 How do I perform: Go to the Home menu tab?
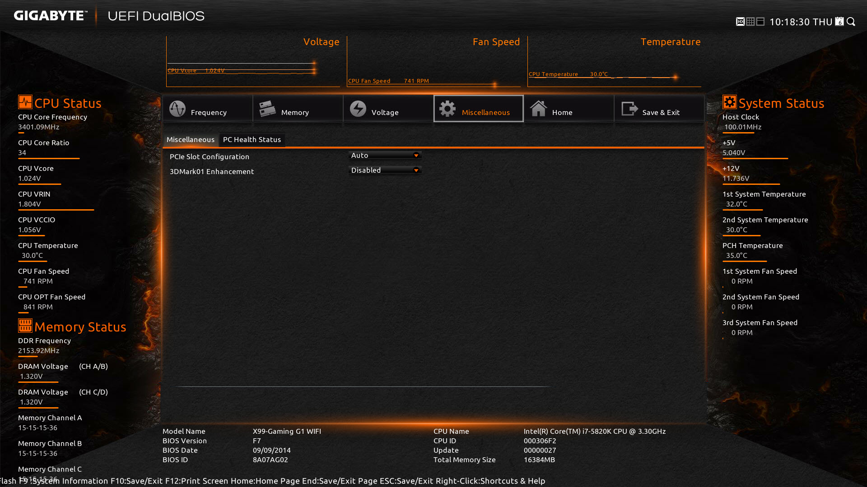point(569,109)
